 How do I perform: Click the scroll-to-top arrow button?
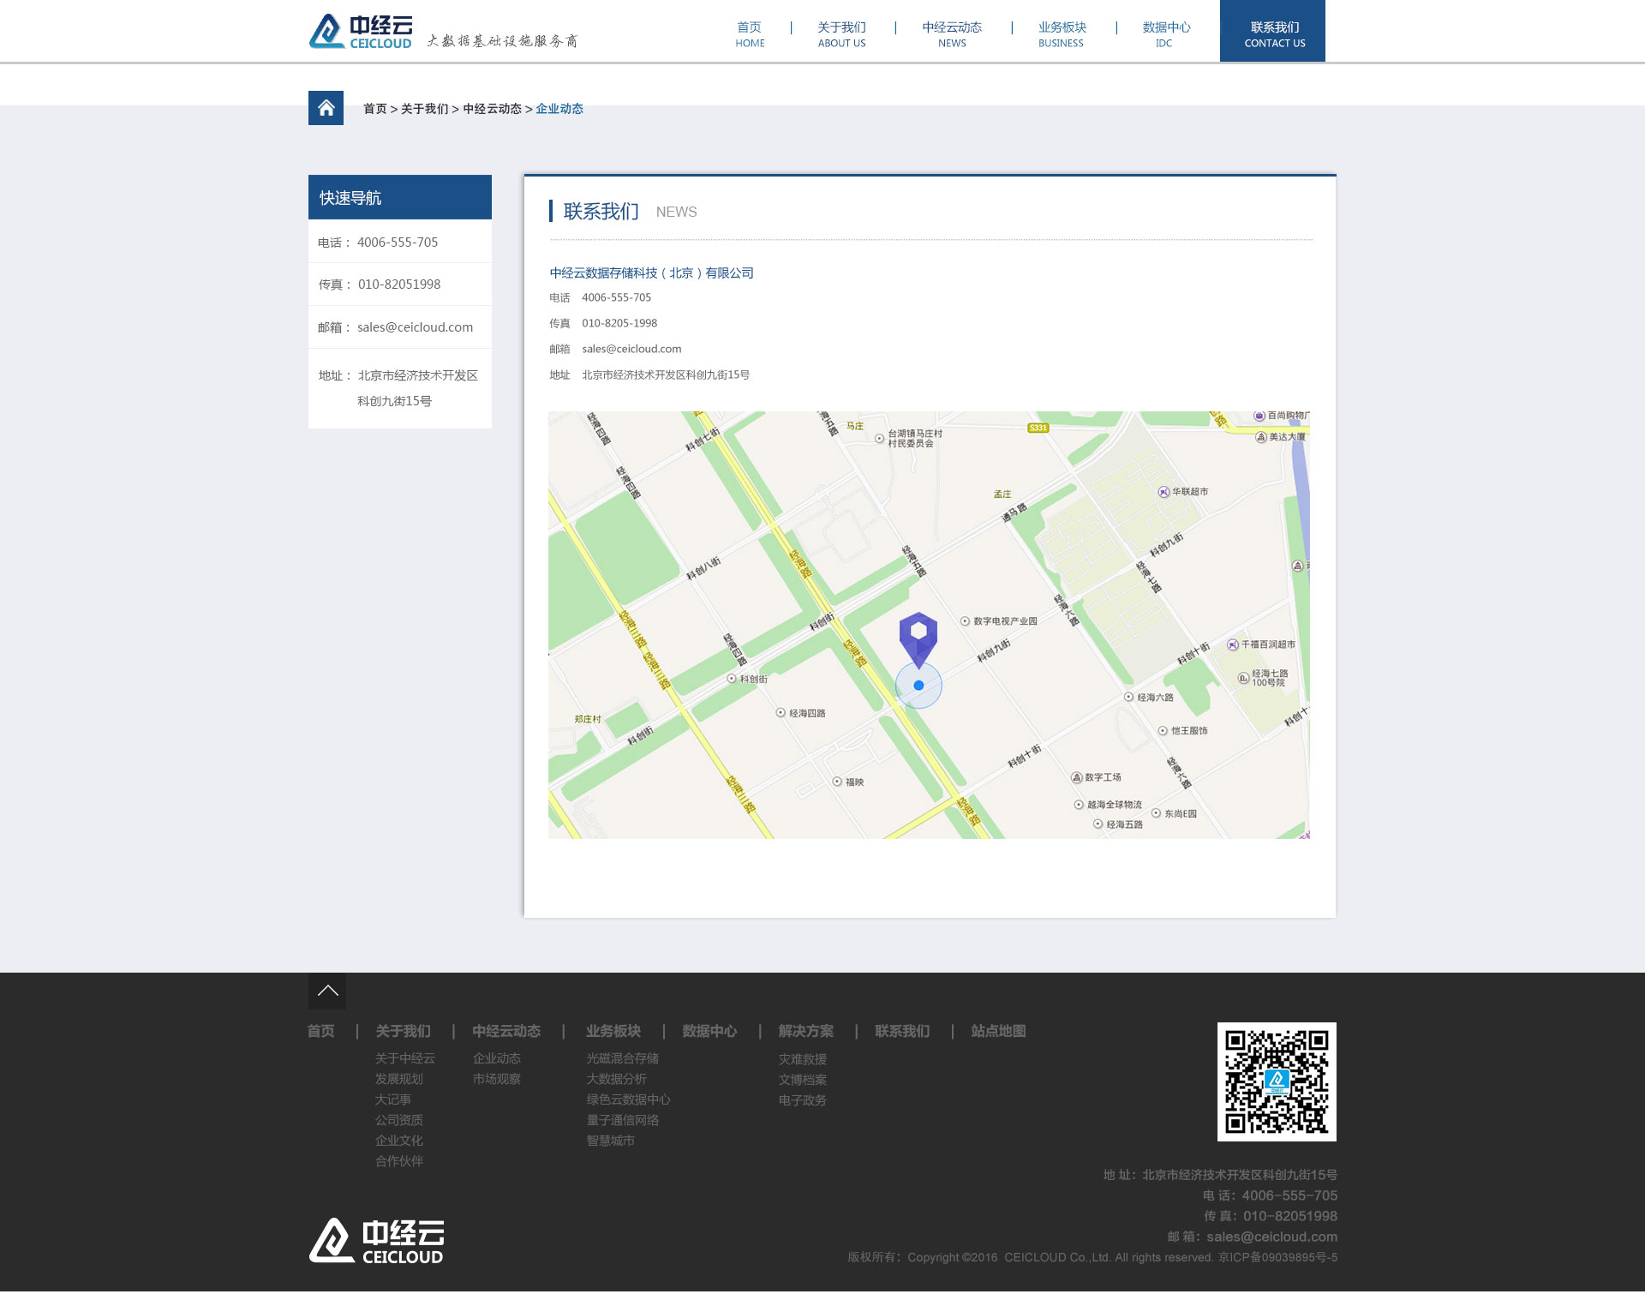click(x=327, y=991)
